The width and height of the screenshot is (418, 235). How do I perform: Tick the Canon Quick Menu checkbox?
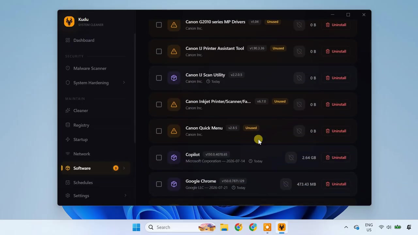159,131
